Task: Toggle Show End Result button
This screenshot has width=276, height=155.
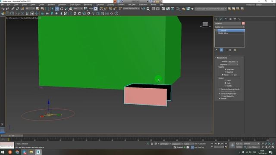Action: [x=221, y=50]
